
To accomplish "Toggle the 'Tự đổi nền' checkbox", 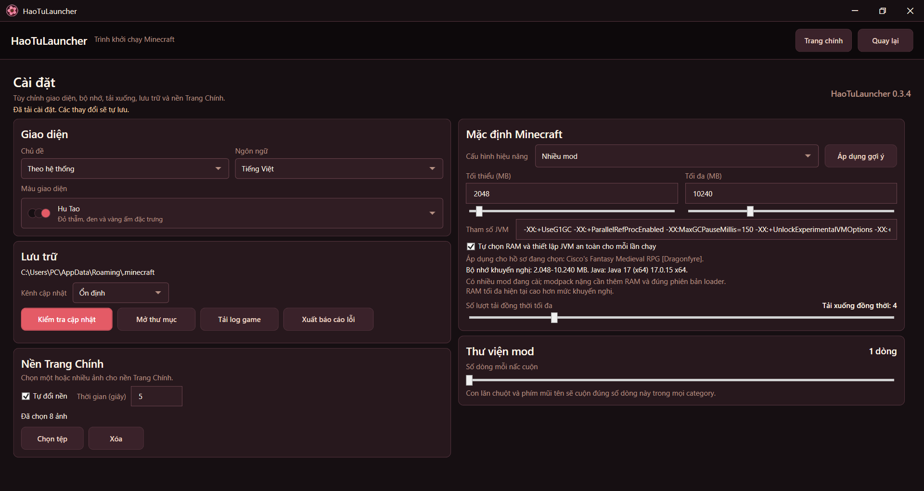I will click(26, 396).
